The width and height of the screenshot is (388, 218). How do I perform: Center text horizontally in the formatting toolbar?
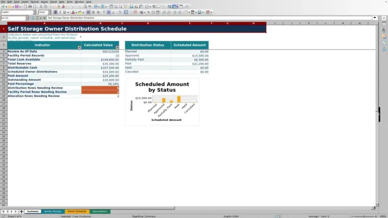[93, 12]
